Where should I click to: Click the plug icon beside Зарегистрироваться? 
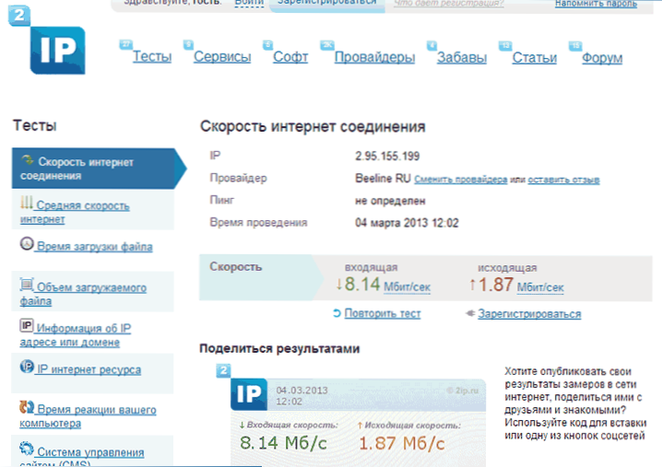click(x=470, y=313)
